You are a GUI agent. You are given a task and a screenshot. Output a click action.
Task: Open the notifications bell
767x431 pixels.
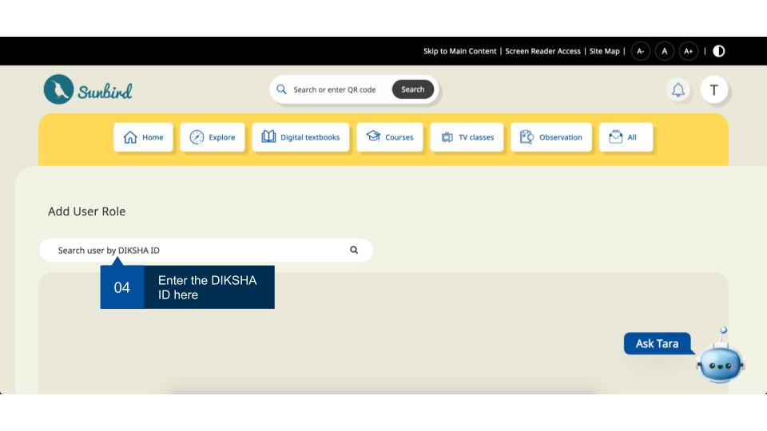678,90
